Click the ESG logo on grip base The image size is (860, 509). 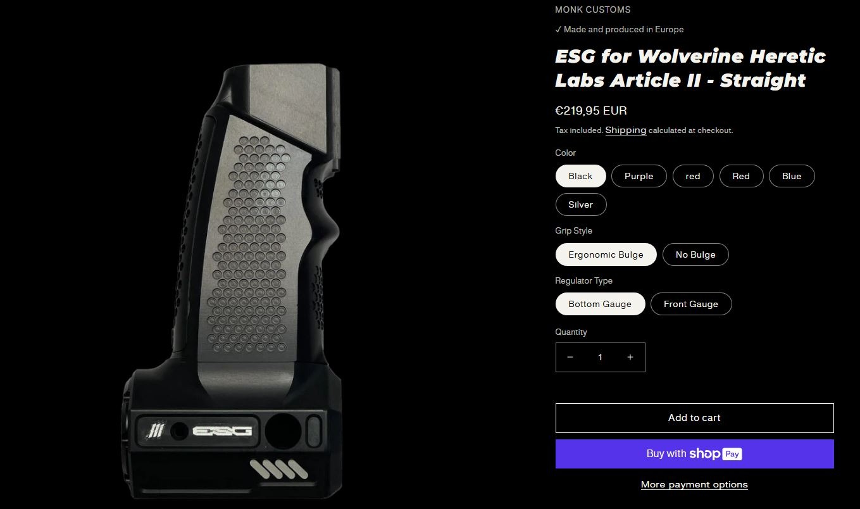(x=222, y=431)
